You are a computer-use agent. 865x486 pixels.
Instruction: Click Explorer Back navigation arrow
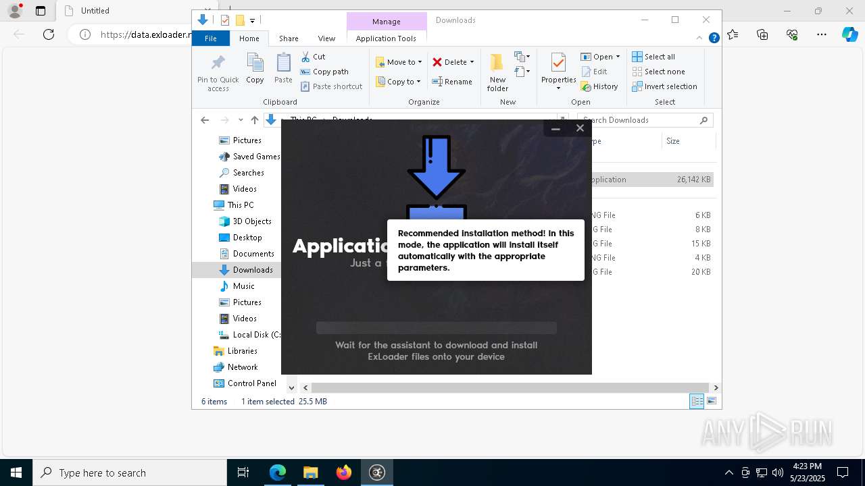[205, 120]
